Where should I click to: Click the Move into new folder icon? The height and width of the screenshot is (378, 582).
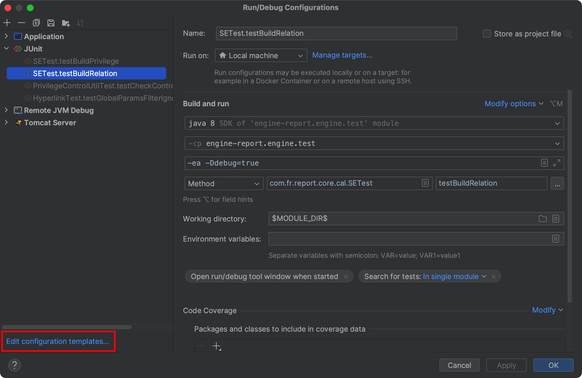65,23
